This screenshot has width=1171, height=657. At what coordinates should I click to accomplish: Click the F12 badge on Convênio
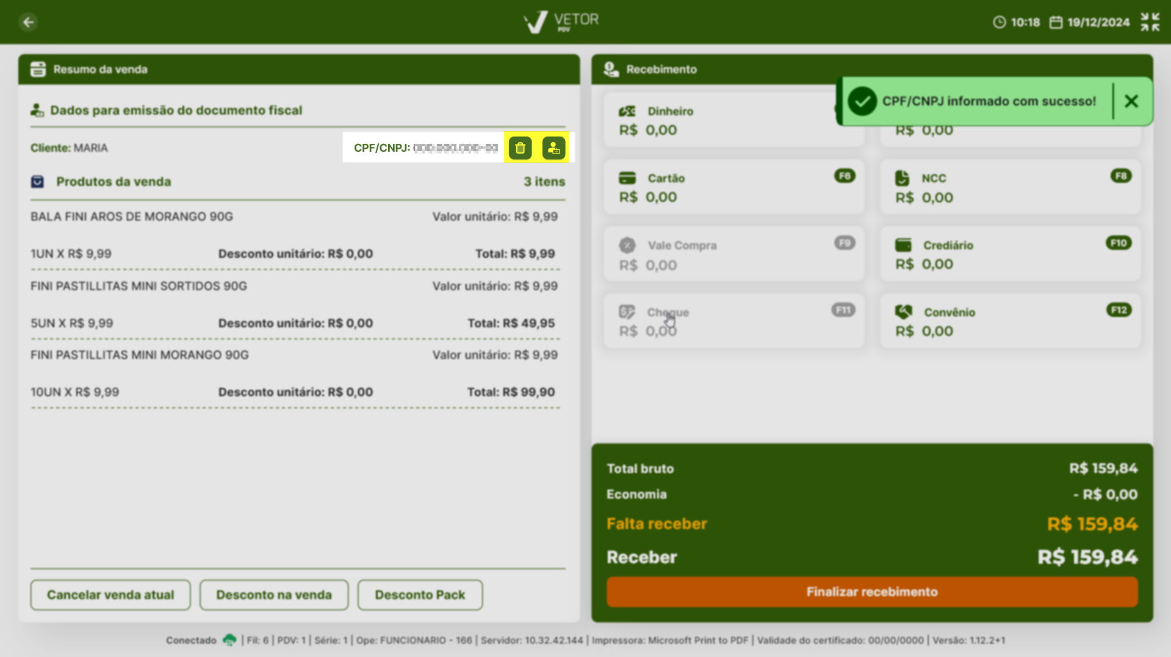pyautogui.click(x=1119, y=310)
